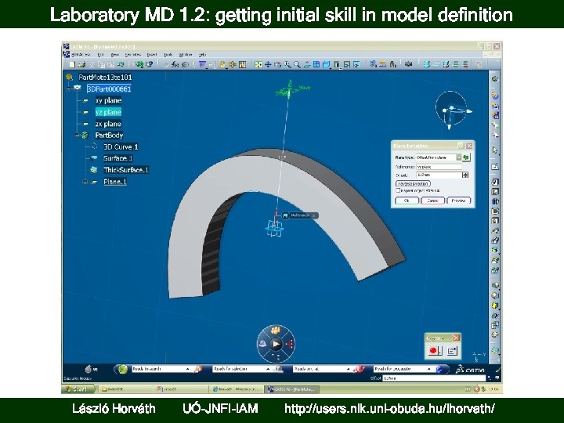Click the green globe beside Ready to search
This screenshot has height=423, width=564.
pos(122,369)
